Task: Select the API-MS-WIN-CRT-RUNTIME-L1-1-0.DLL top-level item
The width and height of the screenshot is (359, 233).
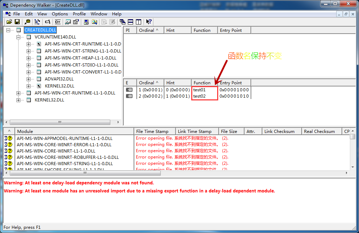Action: (75, 93)
